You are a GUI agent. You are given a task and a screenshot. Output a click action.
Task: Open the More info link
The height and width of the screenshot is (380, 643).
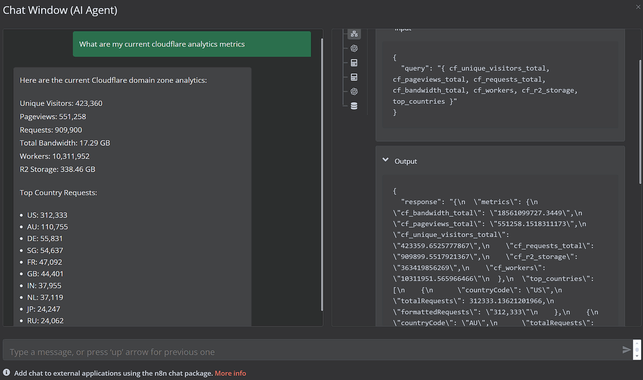pyautogui.click(x=230, y=373)
